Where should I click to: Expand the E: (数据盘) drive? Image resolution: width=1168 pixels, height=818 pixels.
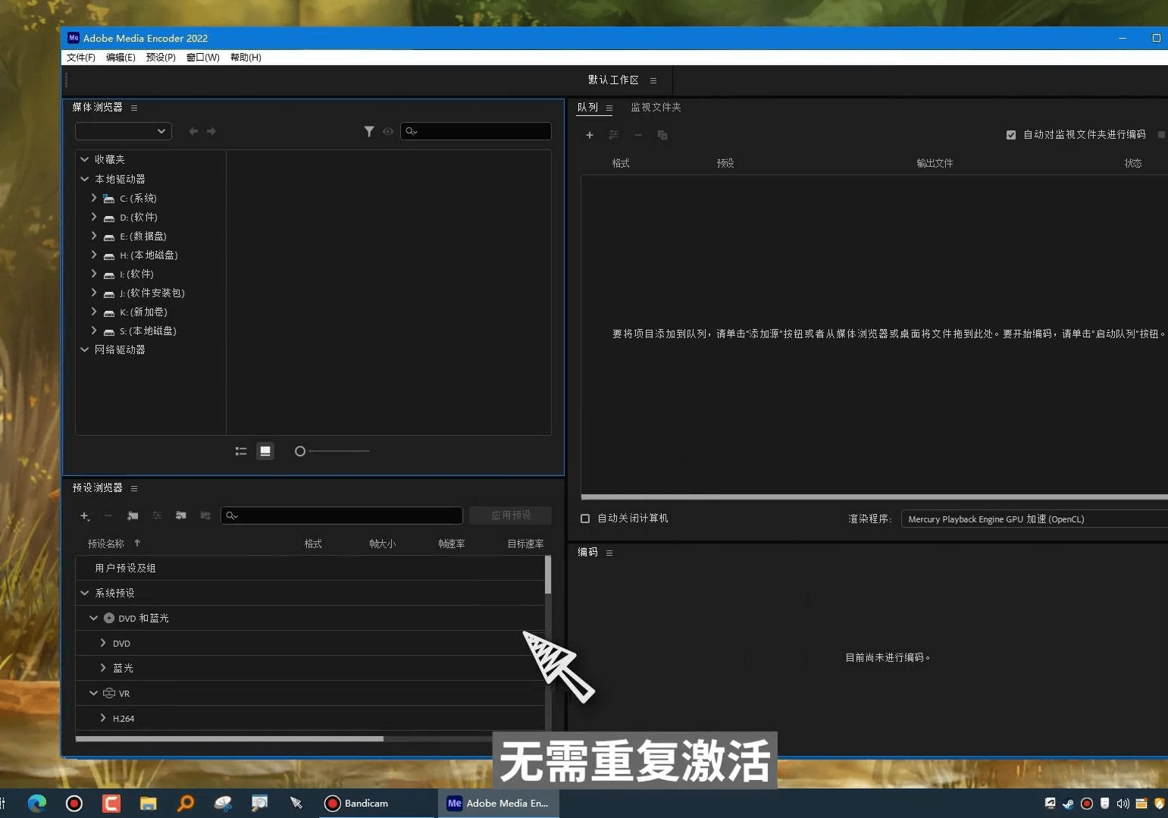[93, 236]
